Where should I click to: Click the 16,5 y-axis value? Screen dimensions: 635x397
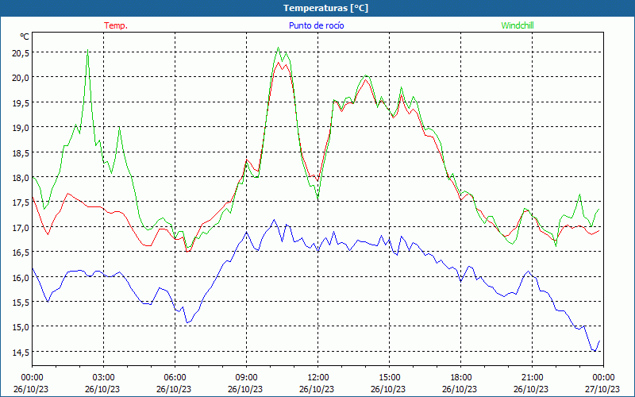pos(21,252)
